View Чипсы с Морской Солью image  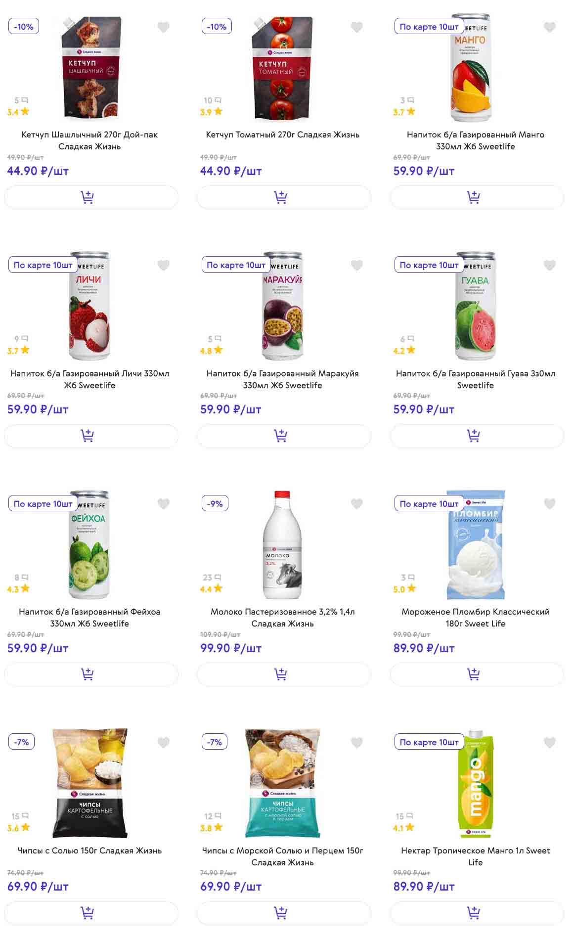pos(282,783)
